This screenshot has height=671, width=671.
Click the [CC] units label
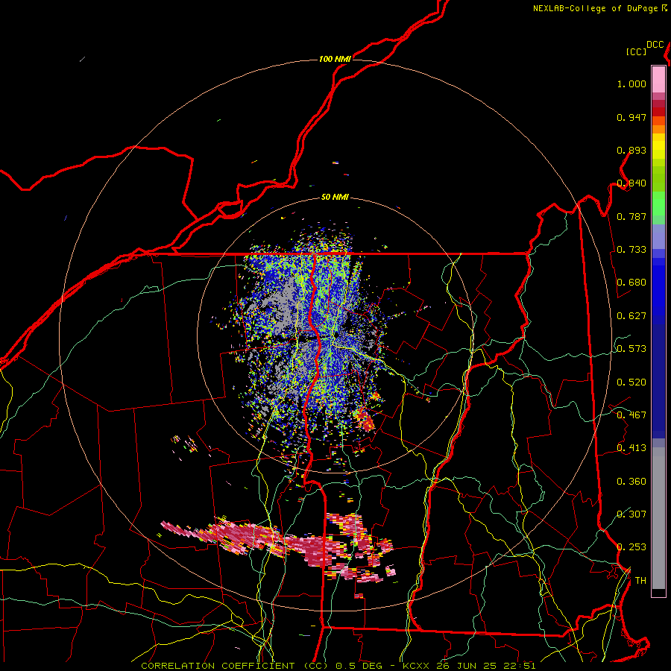click(637, 51)
